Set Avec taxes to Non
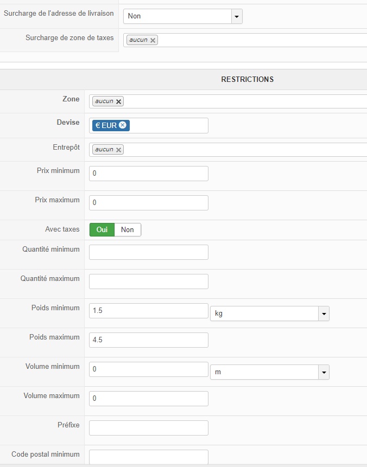This screenshot has width=367, height=467. [x=128, y=229]
